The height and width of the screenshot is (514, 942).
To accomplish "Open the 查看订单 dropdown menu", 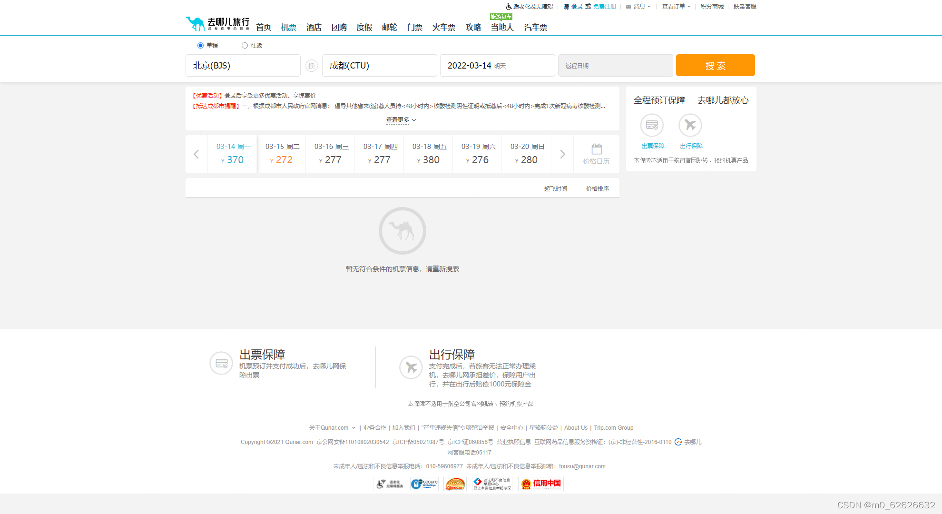I will coord(676,7).
